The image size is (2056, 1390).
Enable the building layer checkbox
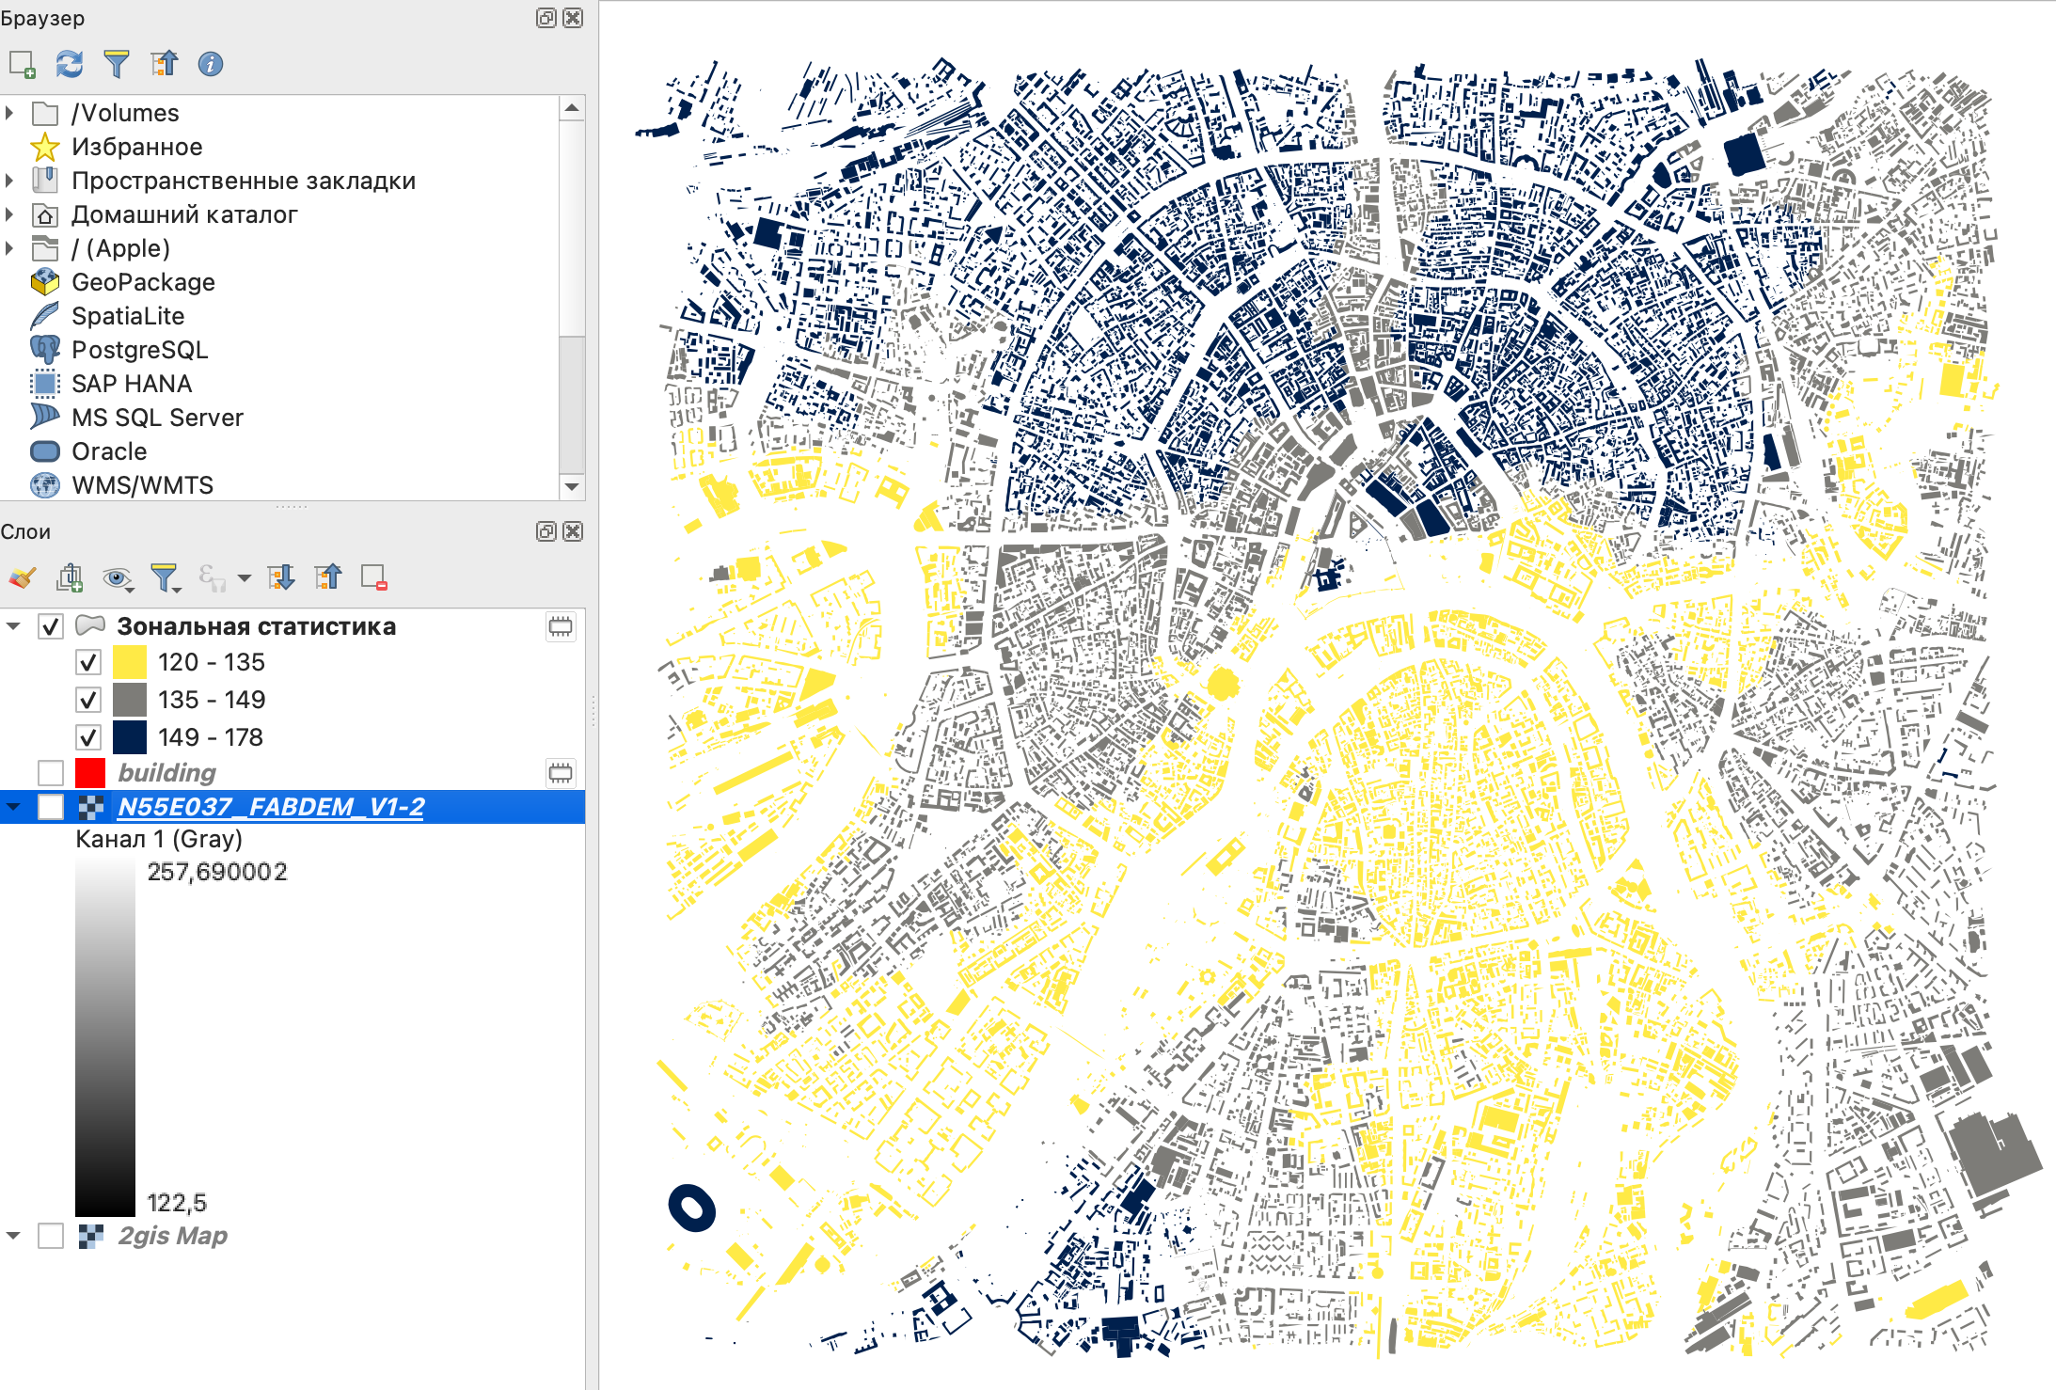(51, 773)
